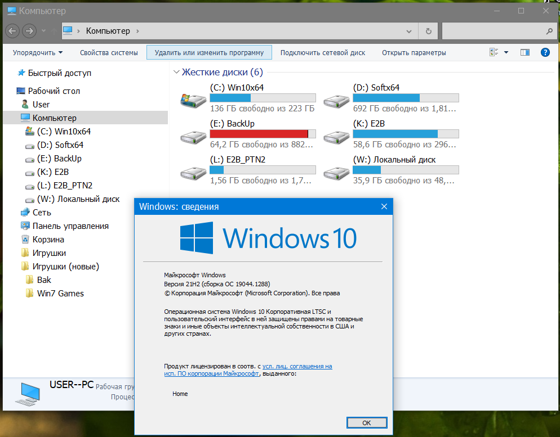Screen dimensions: 560x437
Task: Open the view options dropdown arrow
Action: coord(506,52)
